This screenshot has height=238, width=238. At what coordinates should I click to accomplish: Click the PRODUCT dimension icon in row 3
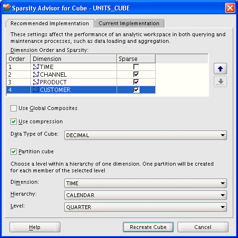coord(36,82)
